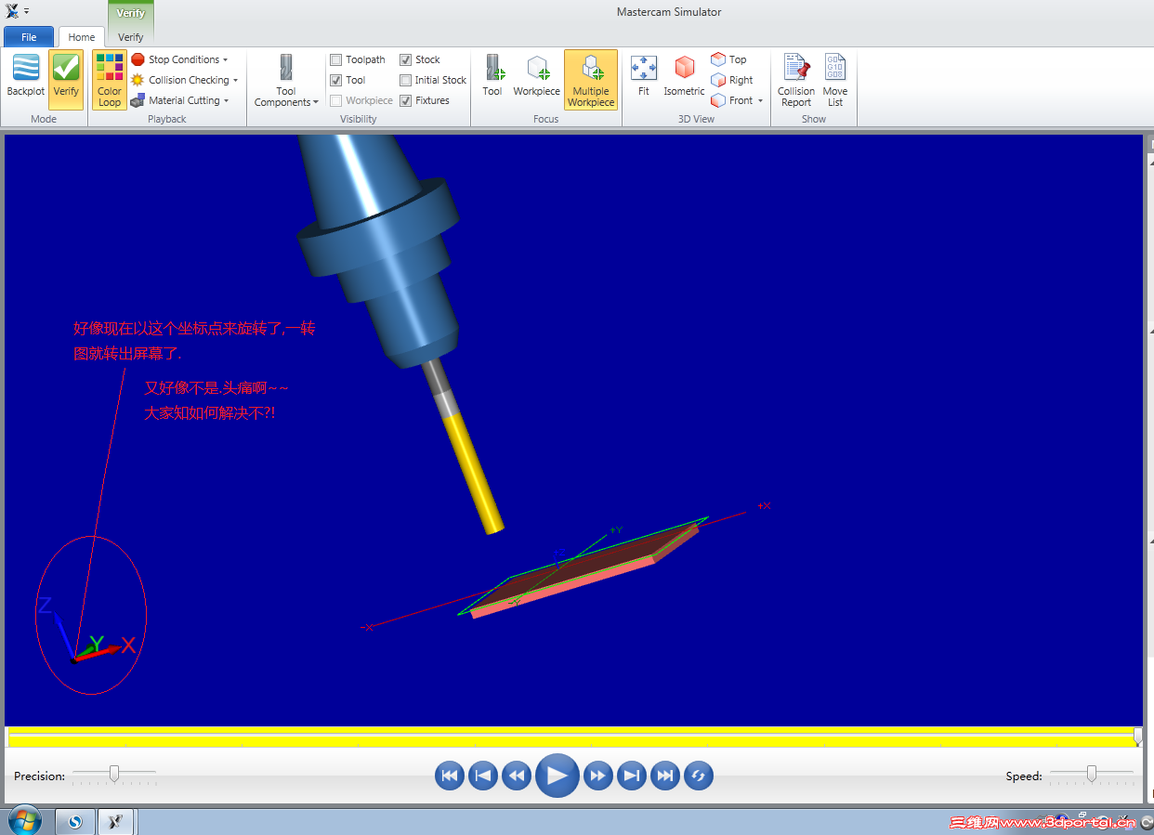
Task: Focus view on the Workpiece
Action: pyautogui.click(x=537, y=76)
